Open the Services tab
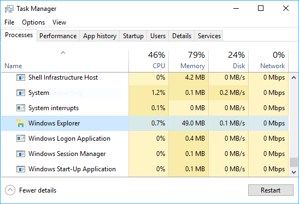Screen dimensions: 299x204 [x=209, y=36]
